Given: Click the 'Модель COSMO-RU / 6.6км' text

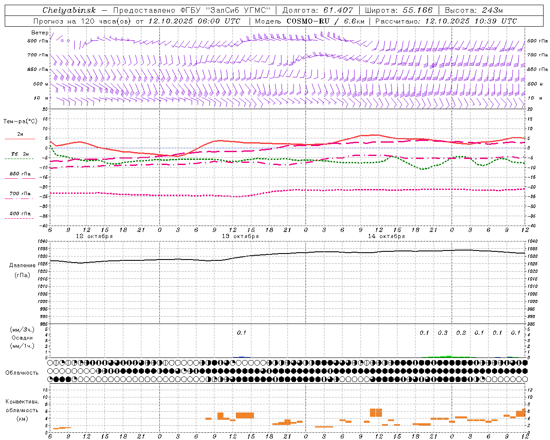Looking at the screenshot, I should [310, 21].
